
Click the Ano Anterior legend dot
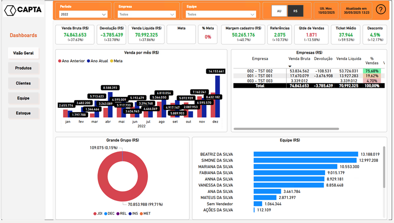[x=60, y=61]
